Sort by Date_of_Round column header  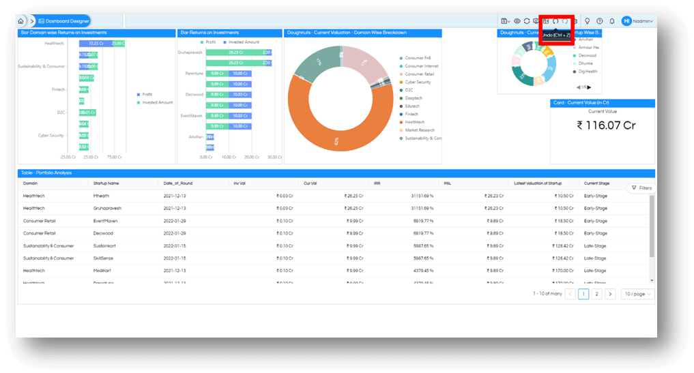[x=178, y=183]
